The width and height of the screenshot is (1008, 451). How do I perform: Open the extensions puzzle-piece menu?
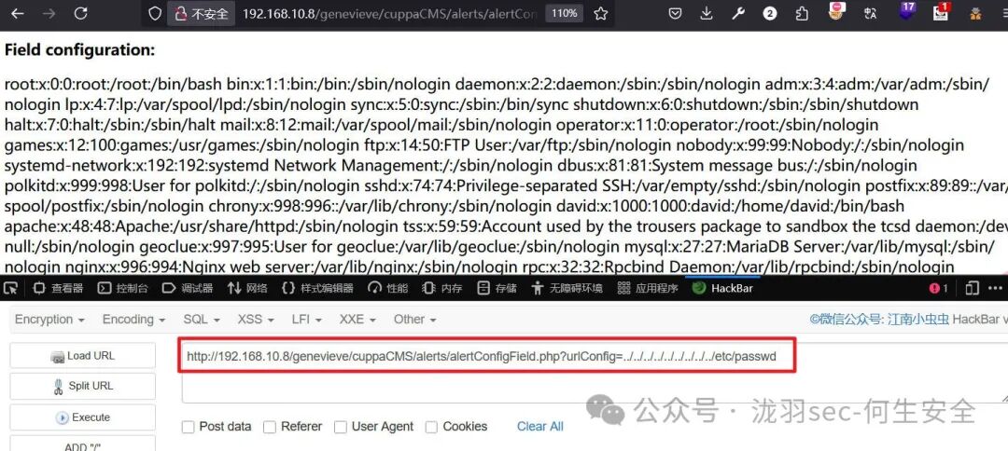(x=802, y=13)
